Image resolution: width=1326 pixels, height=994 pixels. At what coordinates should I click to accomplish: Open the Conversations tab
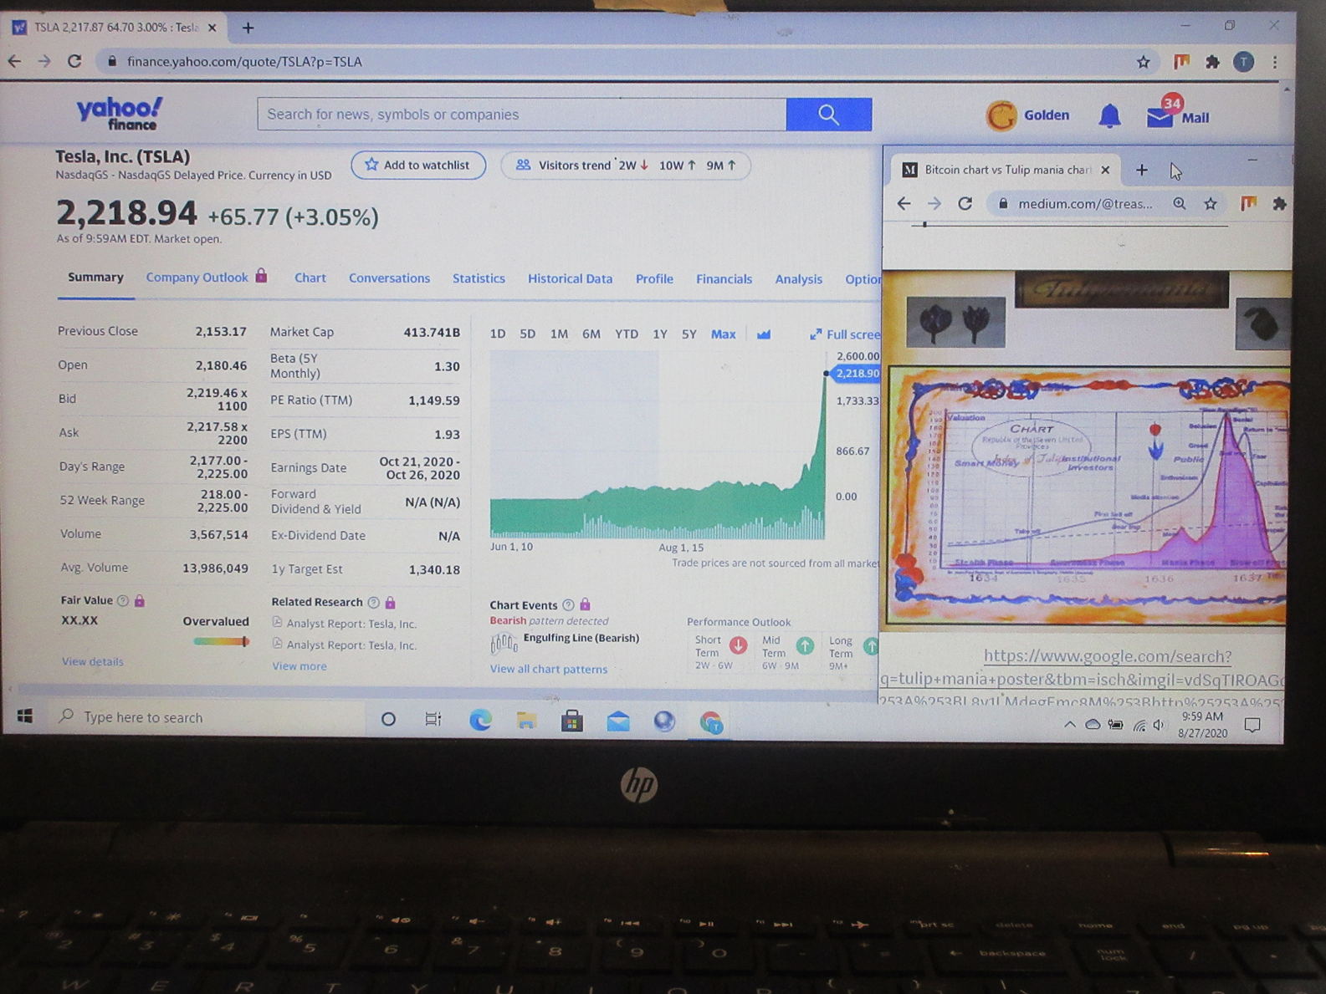(x=389, y=278)
